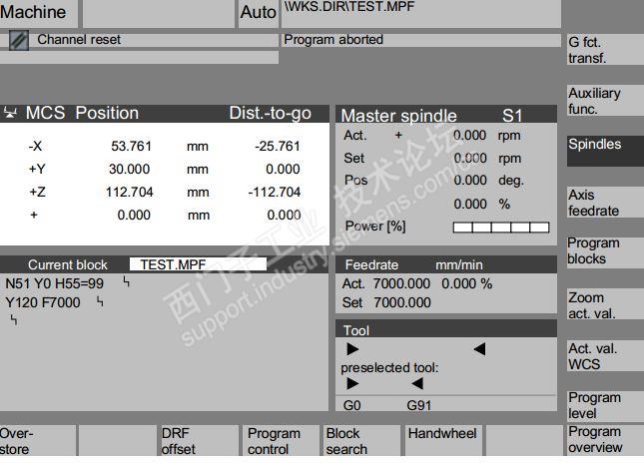Click spindle Act. rpm value
644x465 pixels.
(470, 135)
